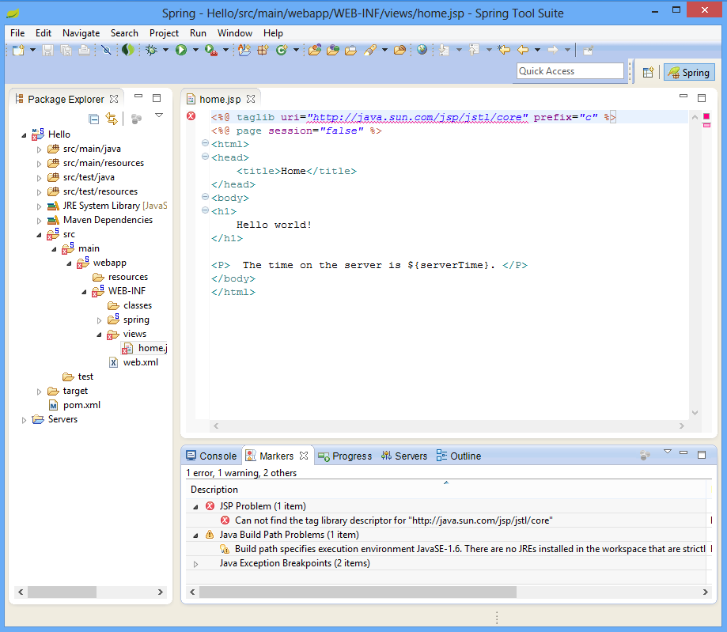Click inside the Quick Access field
The width and height of the screenshot is (727, 632).
point(570,71)
